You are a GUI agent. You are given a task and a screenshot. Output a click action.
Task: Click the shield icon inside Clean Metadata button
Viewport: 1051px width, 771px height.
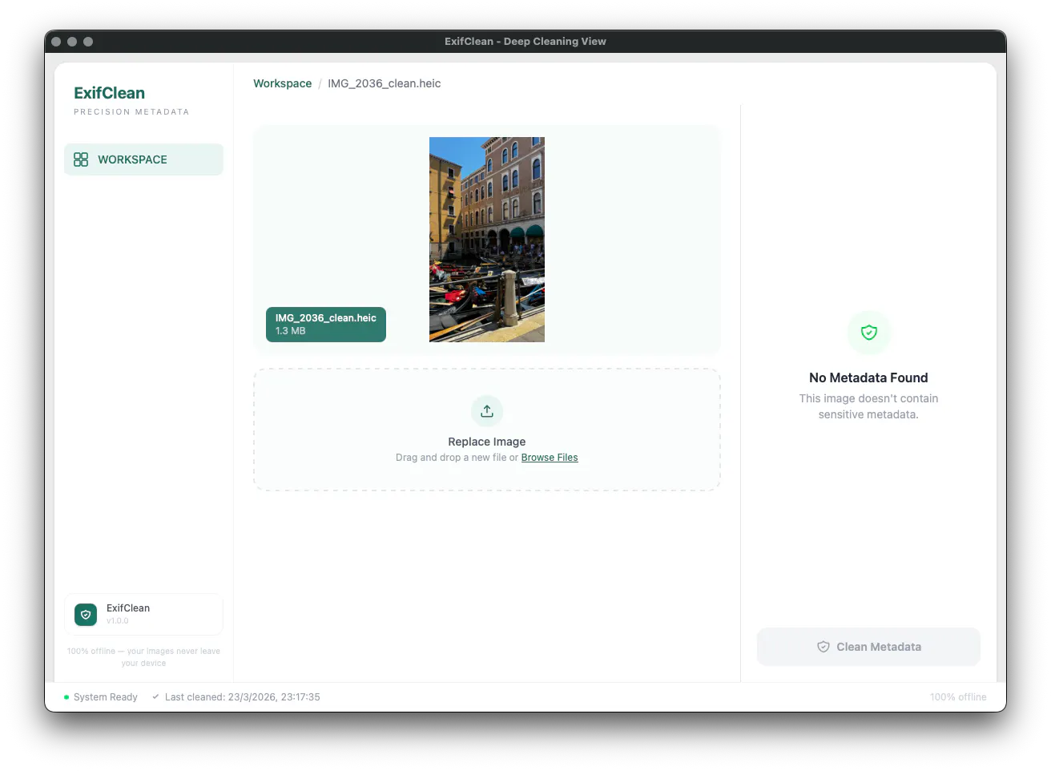point(823,647)
